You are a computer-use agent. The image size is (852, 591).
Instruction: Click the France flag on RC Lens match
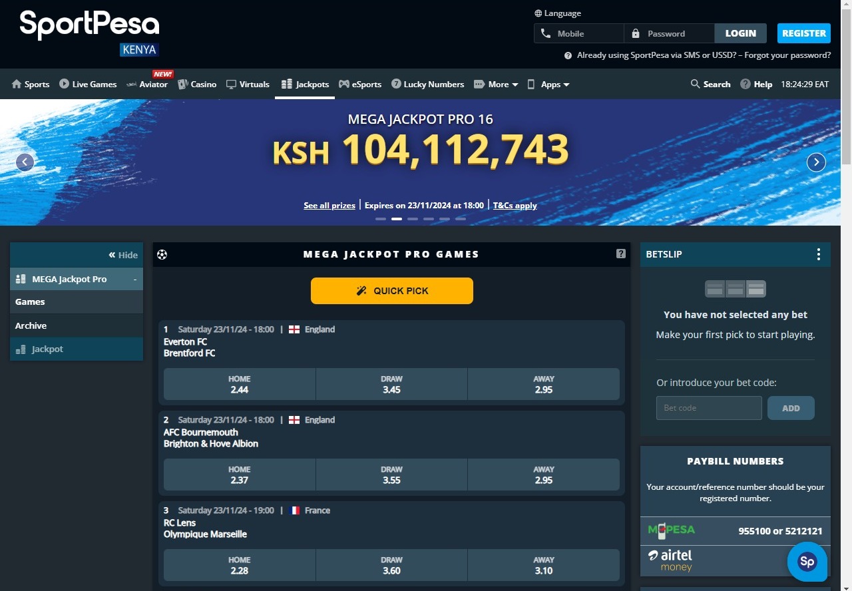294,510
